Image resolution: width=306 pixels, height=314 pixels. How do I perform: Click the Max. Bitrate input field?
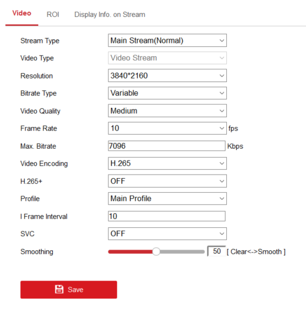[x=166, y=146]
